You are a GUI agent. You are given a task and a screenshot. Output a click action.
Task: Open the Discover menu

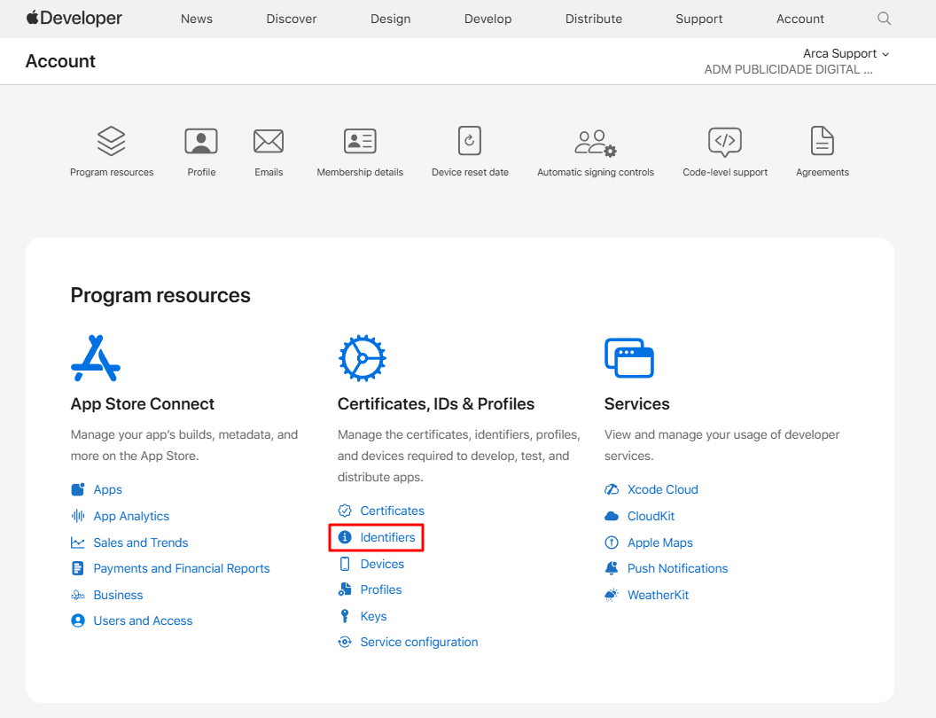click(292, 19)
